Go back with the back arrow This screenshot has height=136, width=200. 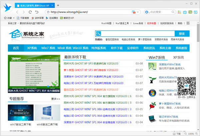[17, 12]
